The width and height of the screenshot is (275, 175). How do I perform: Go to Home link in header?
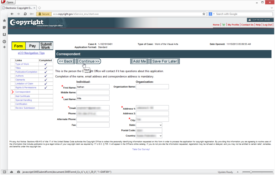216,25
